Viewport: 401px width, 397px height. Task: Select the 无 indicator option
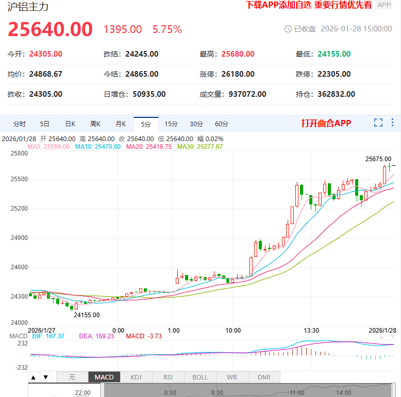(72, 377)
